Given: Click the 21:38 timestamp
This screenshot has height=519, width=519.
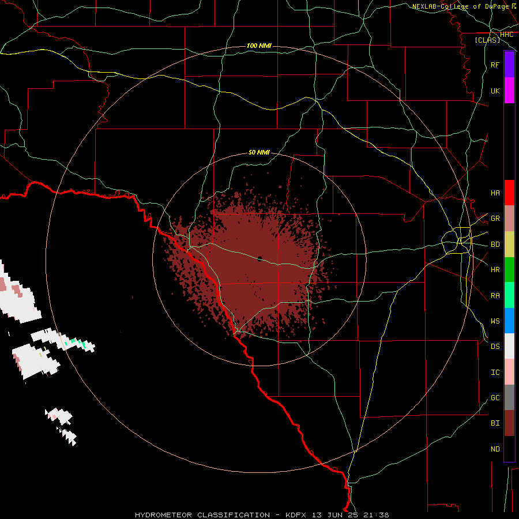Looking at the screenshot, I should (x=376, y=515).
